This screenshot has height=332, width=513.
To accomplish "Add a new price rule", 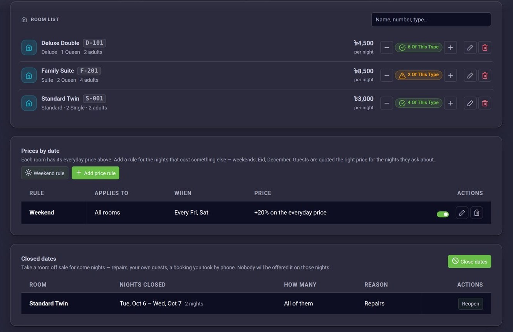I will pos(96,173).
